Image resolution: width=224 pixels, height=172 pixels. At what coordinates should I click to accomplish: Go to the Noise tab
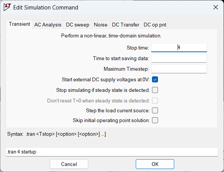(101, 25)
